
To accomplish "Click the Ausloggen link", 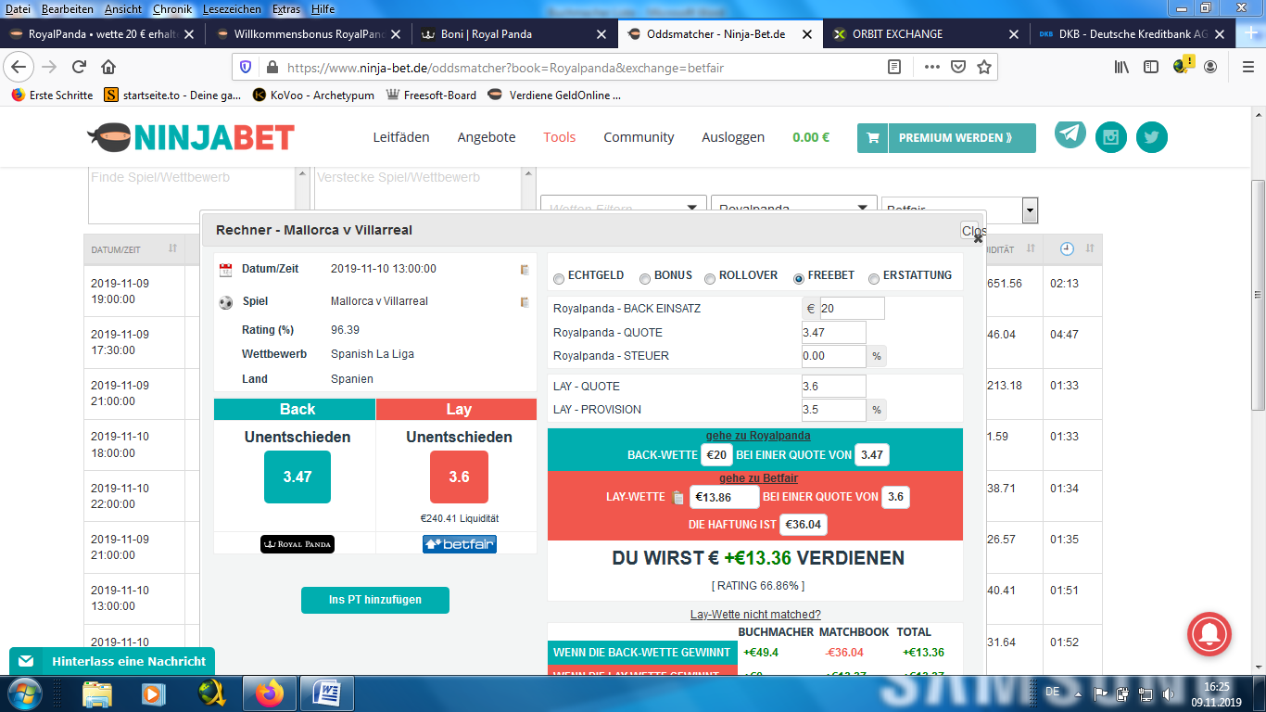I will click(x=733, y=137).
